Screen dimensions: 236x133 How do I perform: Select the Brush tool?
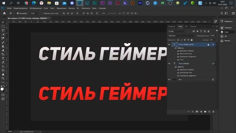(3, 42)
